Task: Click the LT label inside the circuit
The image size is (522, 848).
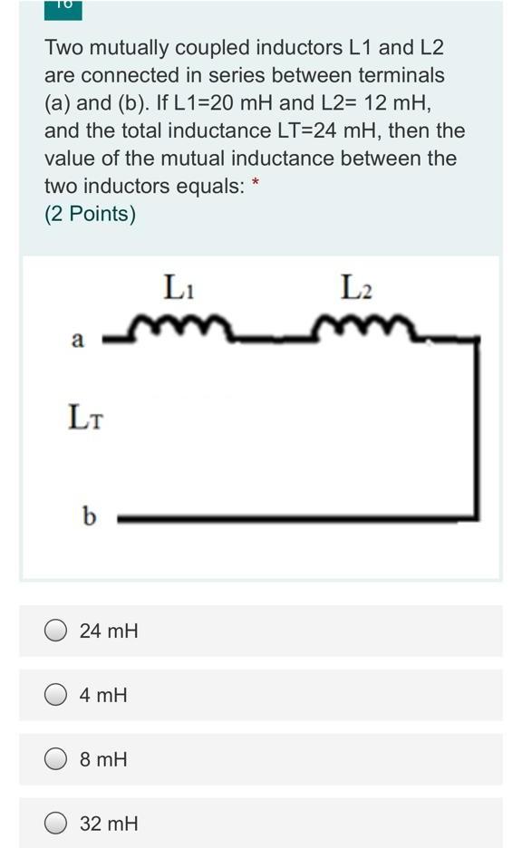Action: click(82, 419)
